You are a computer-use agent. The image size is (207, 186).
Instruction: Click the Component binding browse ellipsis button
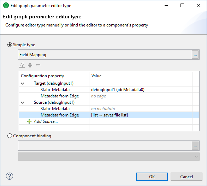coord(195,146)
